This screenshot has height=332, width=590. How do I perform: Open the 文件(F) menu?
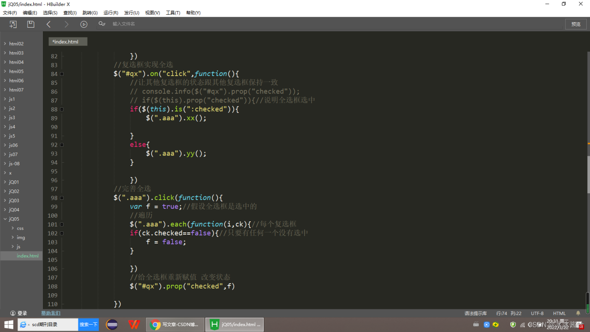click(10, 13)
